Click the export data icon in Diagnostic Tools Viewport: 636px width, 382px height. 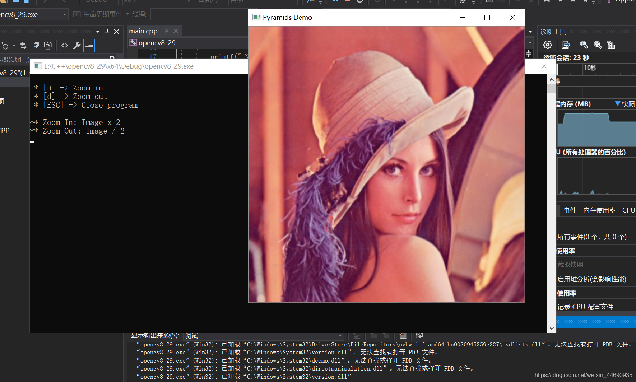point(566,45)
